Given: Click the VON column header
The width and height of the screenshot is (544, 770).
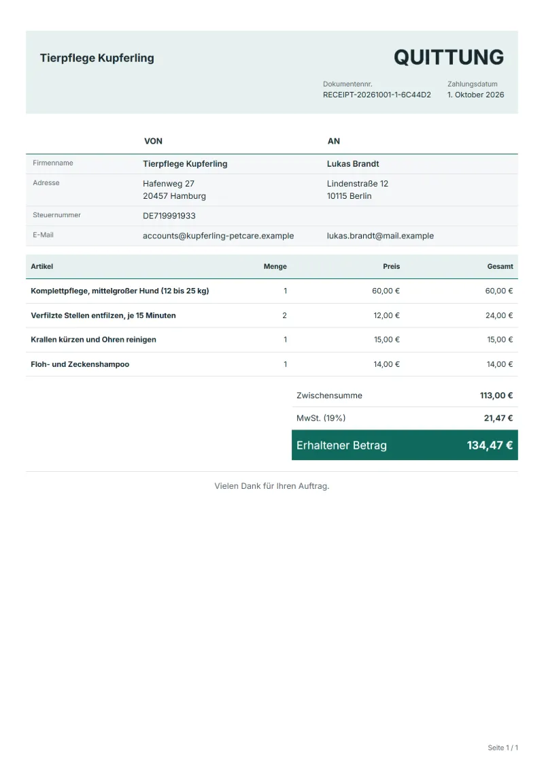Looking at the screenshot, I should click(153, 142).
